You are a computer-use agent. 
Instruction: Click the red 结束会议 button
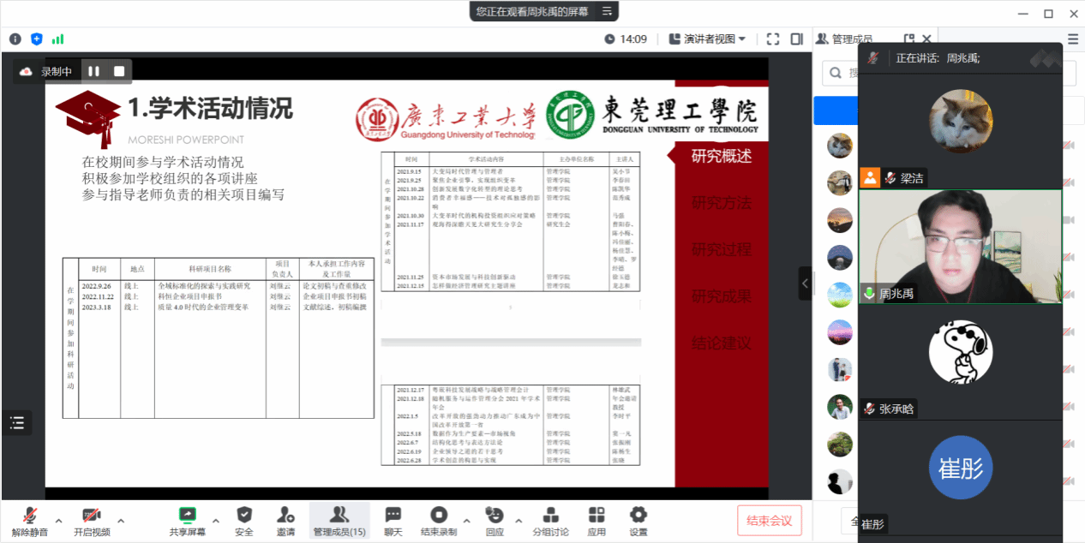pyautogui.click(x=769, y=520)
